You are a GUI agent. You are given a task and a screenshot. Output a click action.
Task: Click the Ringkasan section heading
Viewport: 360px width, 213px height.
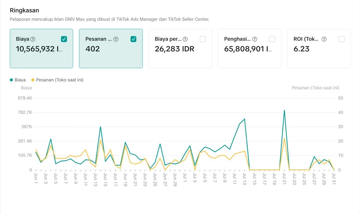pos(24,10)
